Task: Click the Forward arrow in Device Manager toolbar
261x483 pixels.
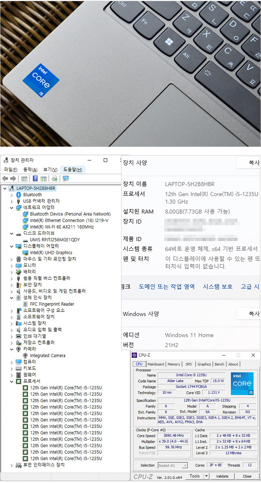Action: pyautogui.click(x=13, y=179)
